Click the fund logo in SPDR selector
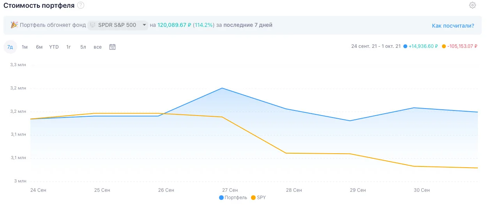Screen dimensions: 493x205 pyautogui.click(x=93, y=25)
